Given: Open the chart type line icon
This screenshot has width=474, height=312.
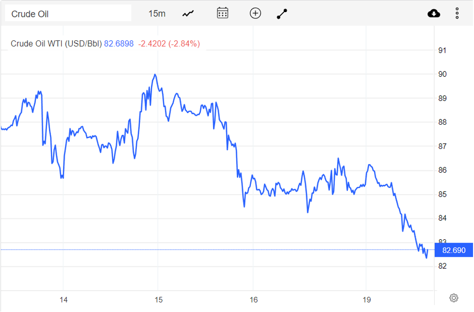Looking at the screenshot, I should (x=188, y=14).
